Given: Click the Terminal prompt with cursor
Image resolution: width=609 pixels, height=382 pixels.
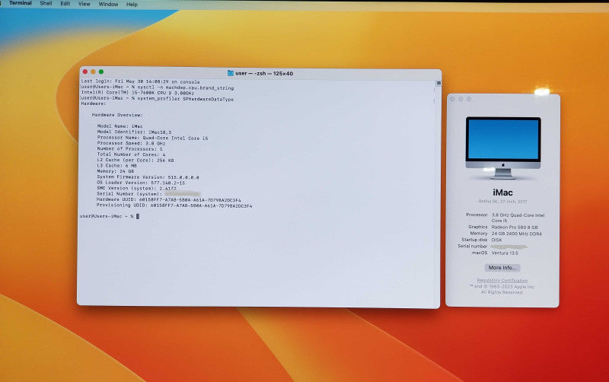Looking at the screenshot, I should (x=110, y=216).
